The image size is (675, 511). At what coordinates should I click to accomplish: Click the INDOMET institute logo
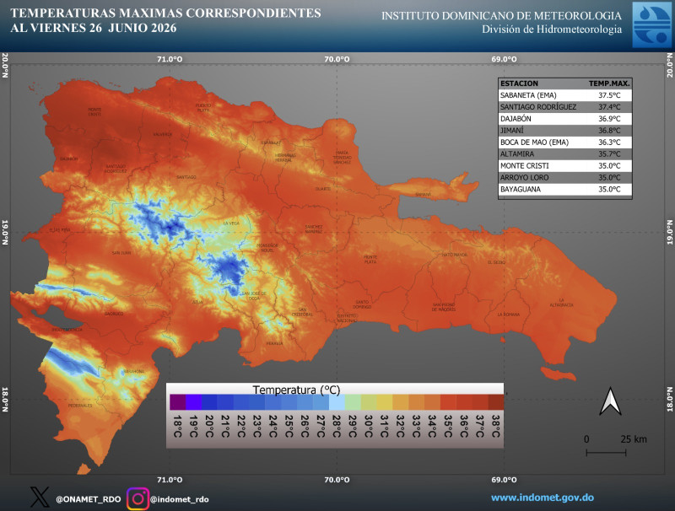pos(651,25)
